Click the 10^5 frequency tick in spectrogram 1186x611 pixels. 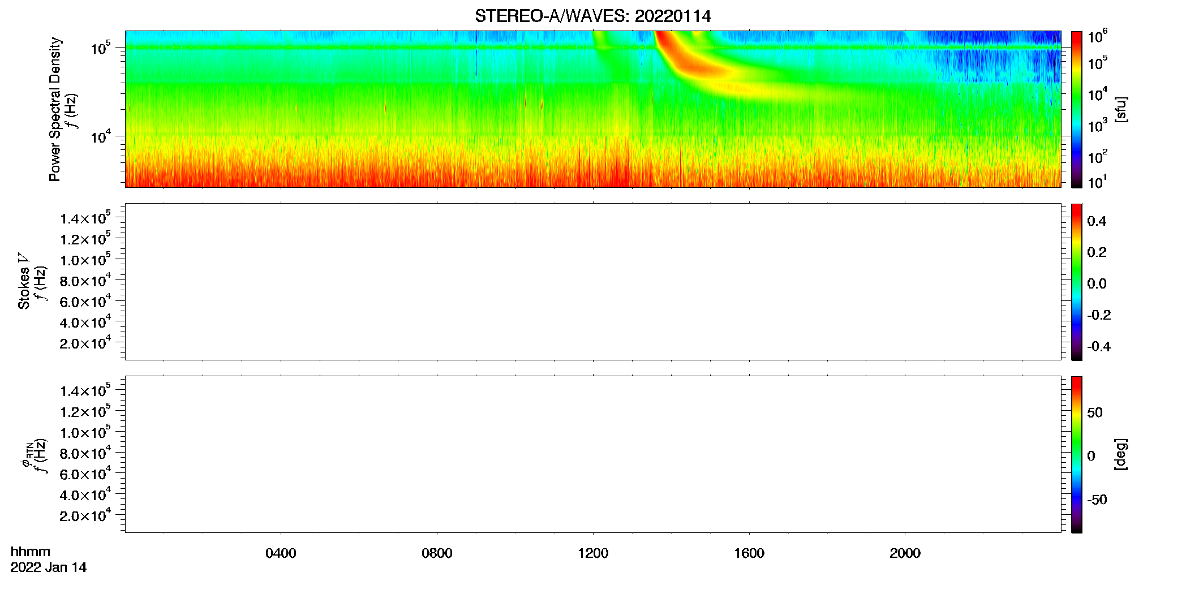tap(100, 48)
